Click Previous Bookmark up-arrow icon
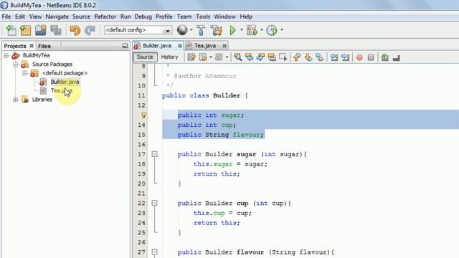459x258 pixels. 297,57
